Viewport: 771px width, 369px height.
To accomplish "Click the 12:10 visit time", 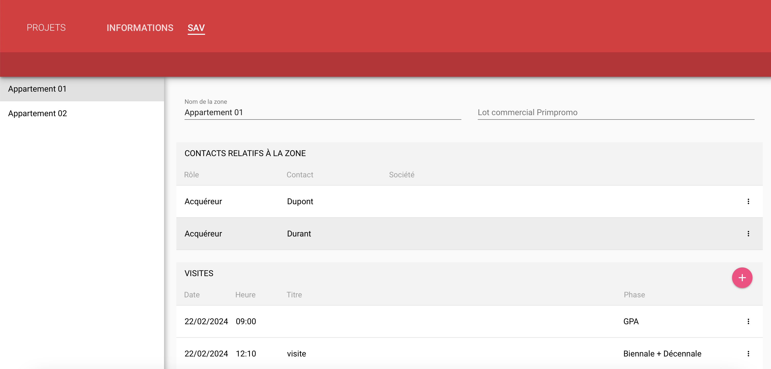I will [x=246, y=354].
